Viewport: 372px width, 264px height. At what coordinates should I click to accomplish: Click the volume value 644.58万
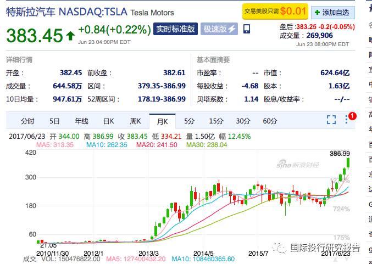(68, 86)
